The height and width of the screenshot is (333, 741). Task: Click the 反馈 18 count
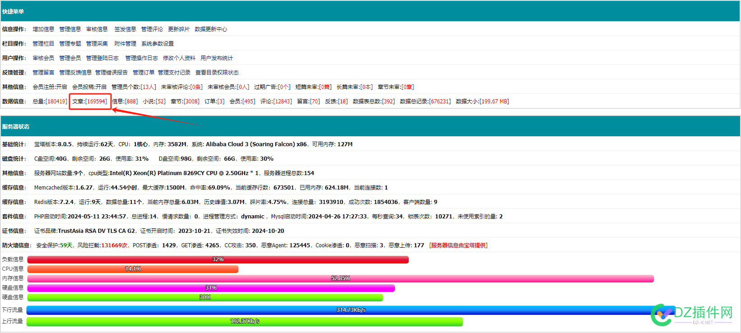[336, 102]
